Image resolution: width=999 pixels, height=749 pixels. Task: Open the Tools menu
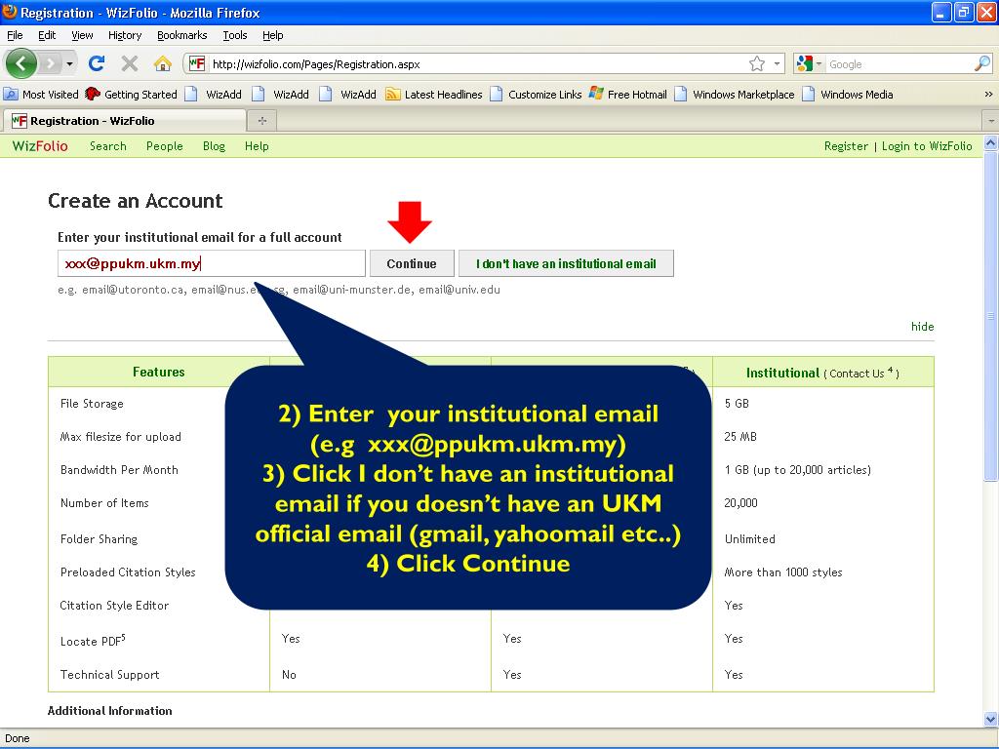coord(234,35)
